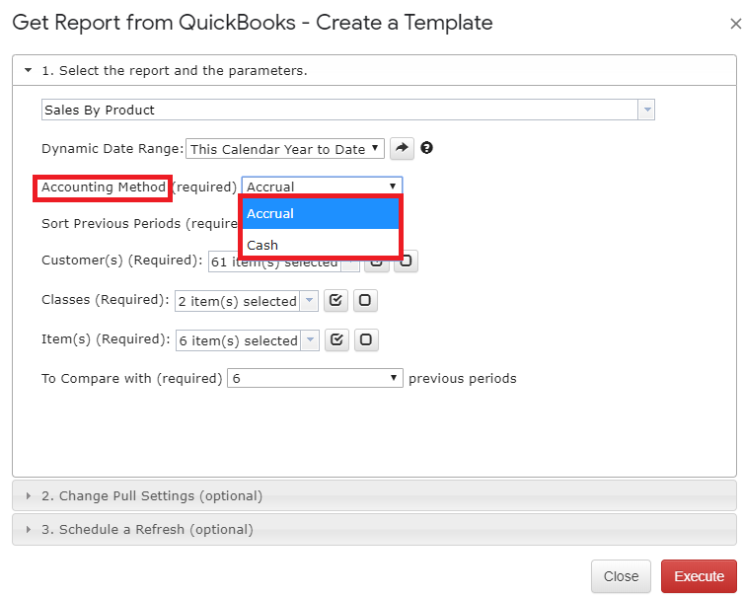Close the Create a Template dialog
This screenshot has width=743, height=598.
pos(735,24)
